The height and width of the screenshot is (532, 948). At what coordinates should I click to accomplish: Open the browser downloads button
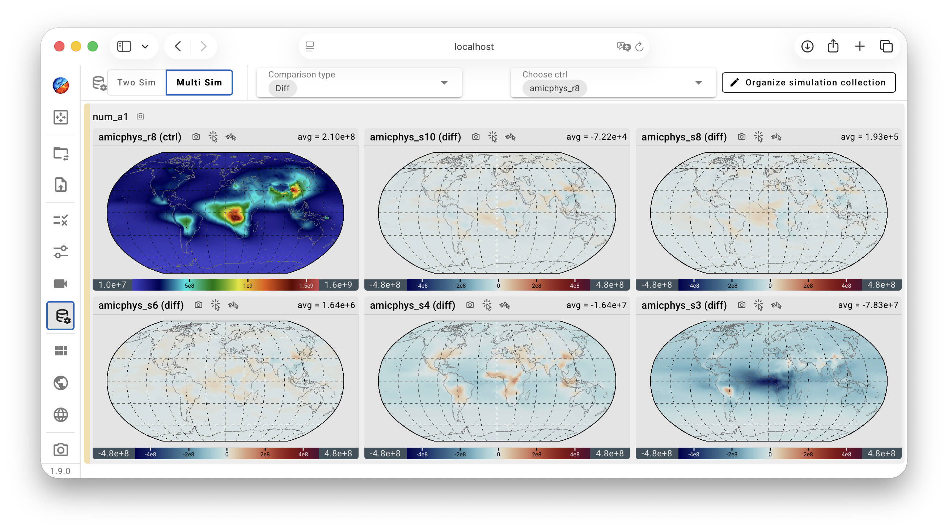coord(807,46)
